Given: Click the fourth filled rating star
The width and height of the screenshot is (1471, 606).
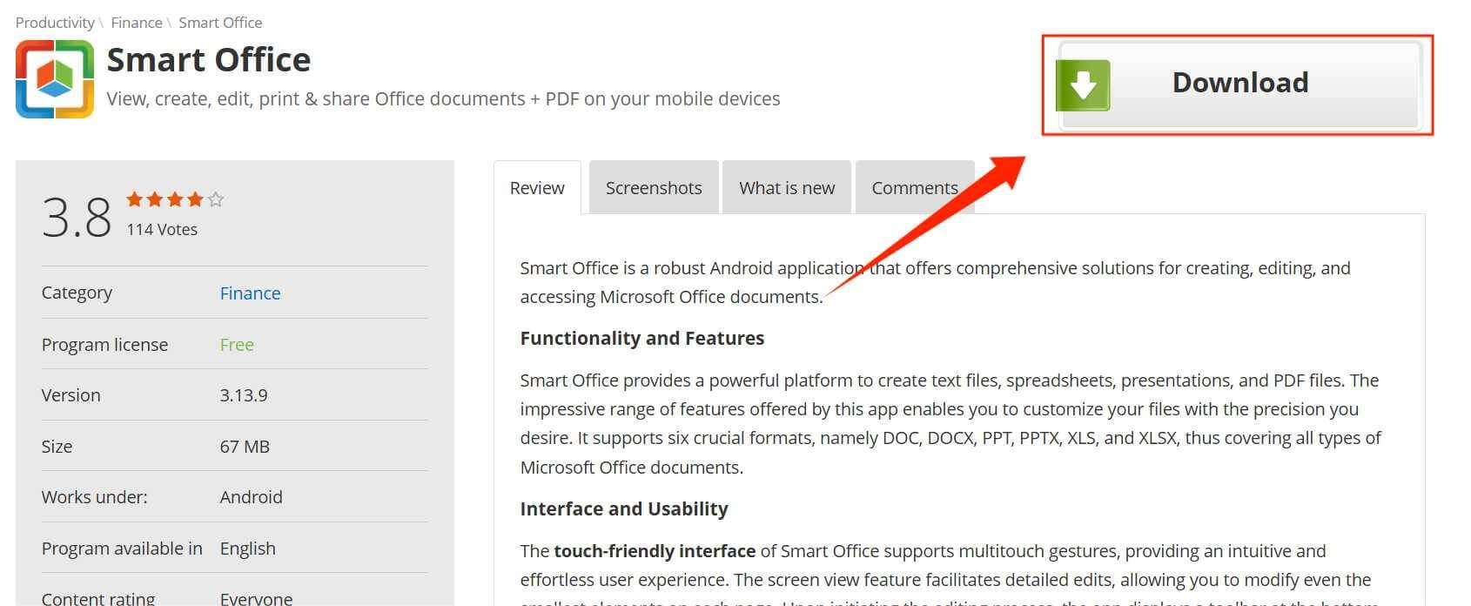Looking at the screenshot, I should 193,199.
